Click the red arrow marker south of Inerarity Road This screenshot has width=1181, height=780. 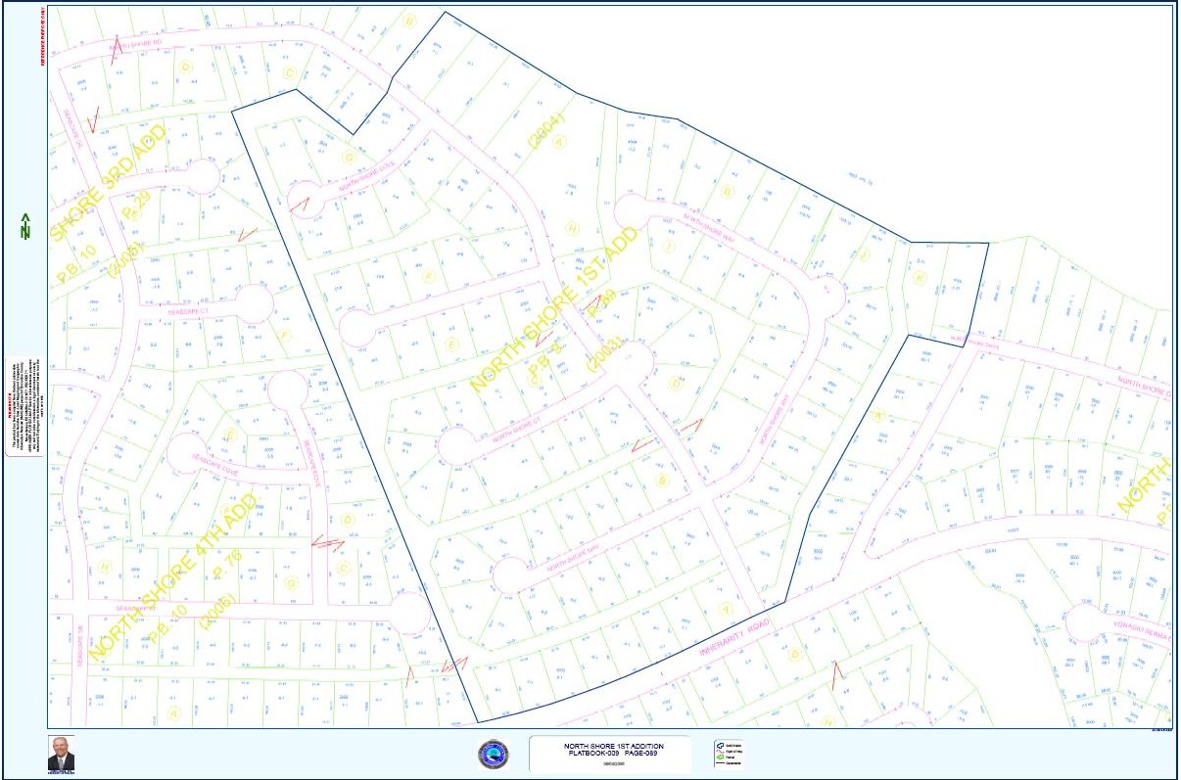click(835, 674)
